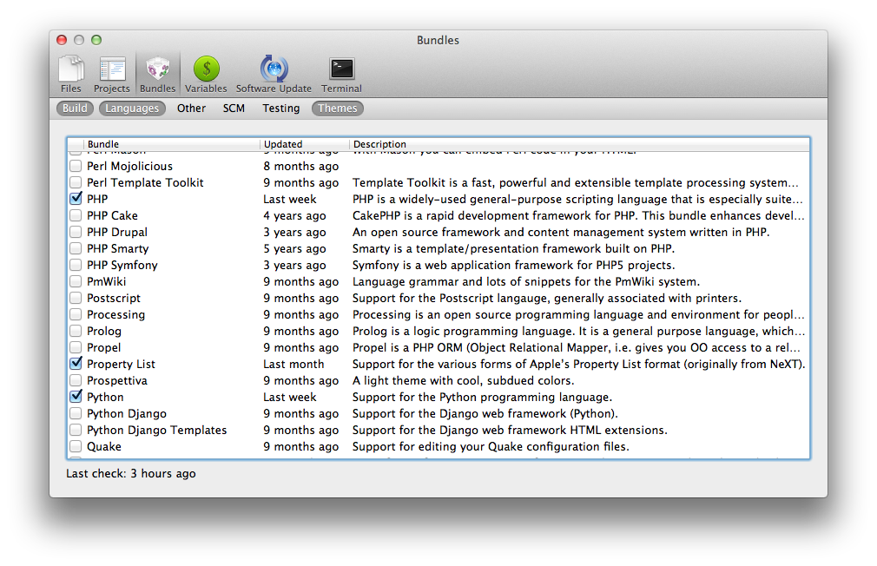Select the 'Postscript' bundle name
This screenshot has width=877, height=566.
114,298
